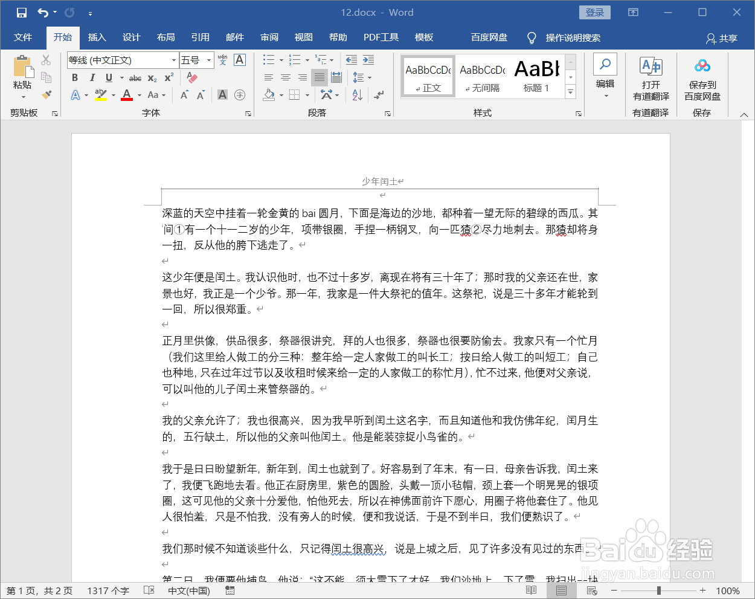Open the font size dropdown

click(x=209, y=60)
